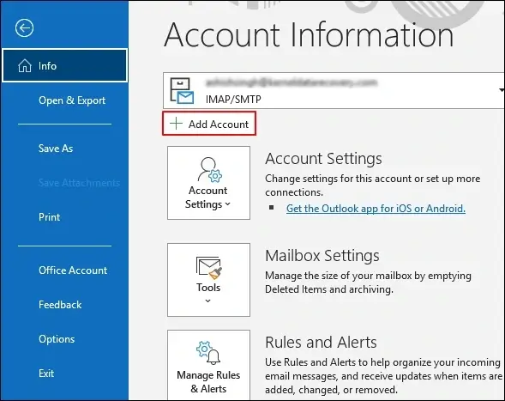The height and width of the screenshot is (401, 505).
Task: Open Get the Outlook app link
Action: (x=376, y=209)
